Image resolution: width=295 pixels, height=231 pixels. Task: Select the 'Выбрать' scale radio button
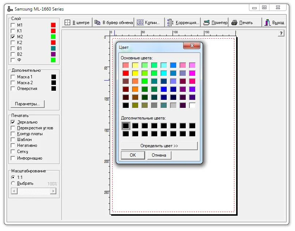pyautogui.click(x=13, y=183)
